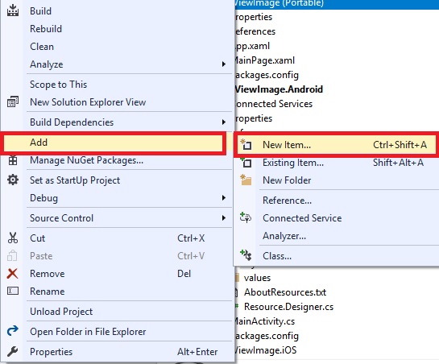
Task: Click the Build icon in context menu
Action: pyautogui.click(x=13, y=10)
